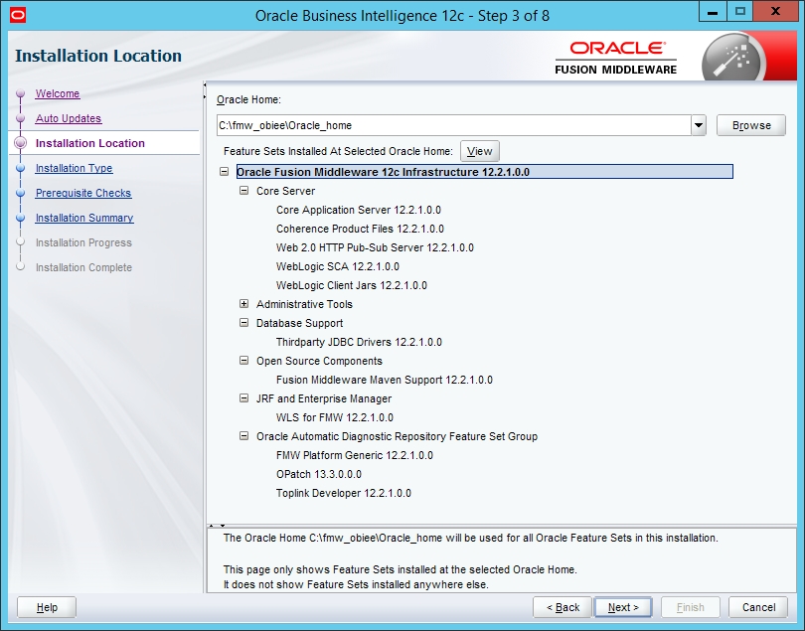Open the Welcome step link
The height and width of the screenshot is (631, 805).
click(58, 93)
